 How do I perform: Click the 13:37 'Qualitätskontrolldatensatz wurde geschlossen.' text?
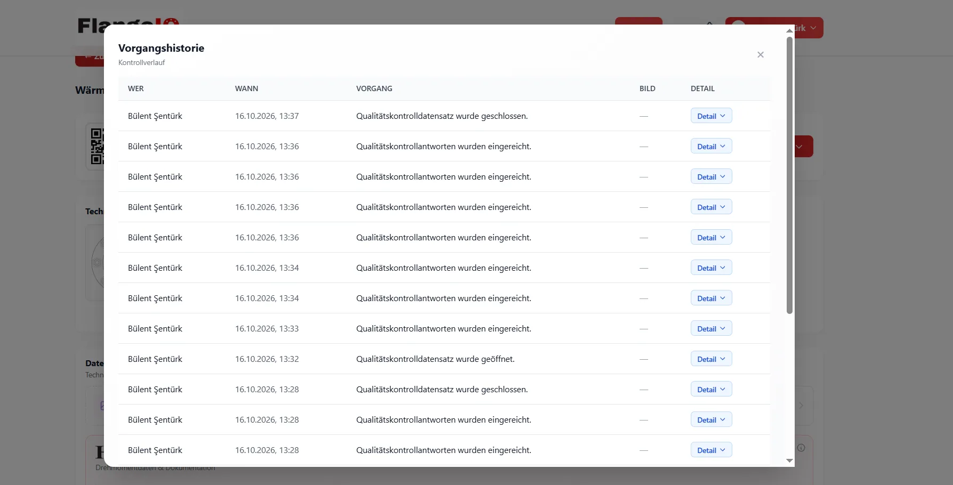tap(442, 116)
